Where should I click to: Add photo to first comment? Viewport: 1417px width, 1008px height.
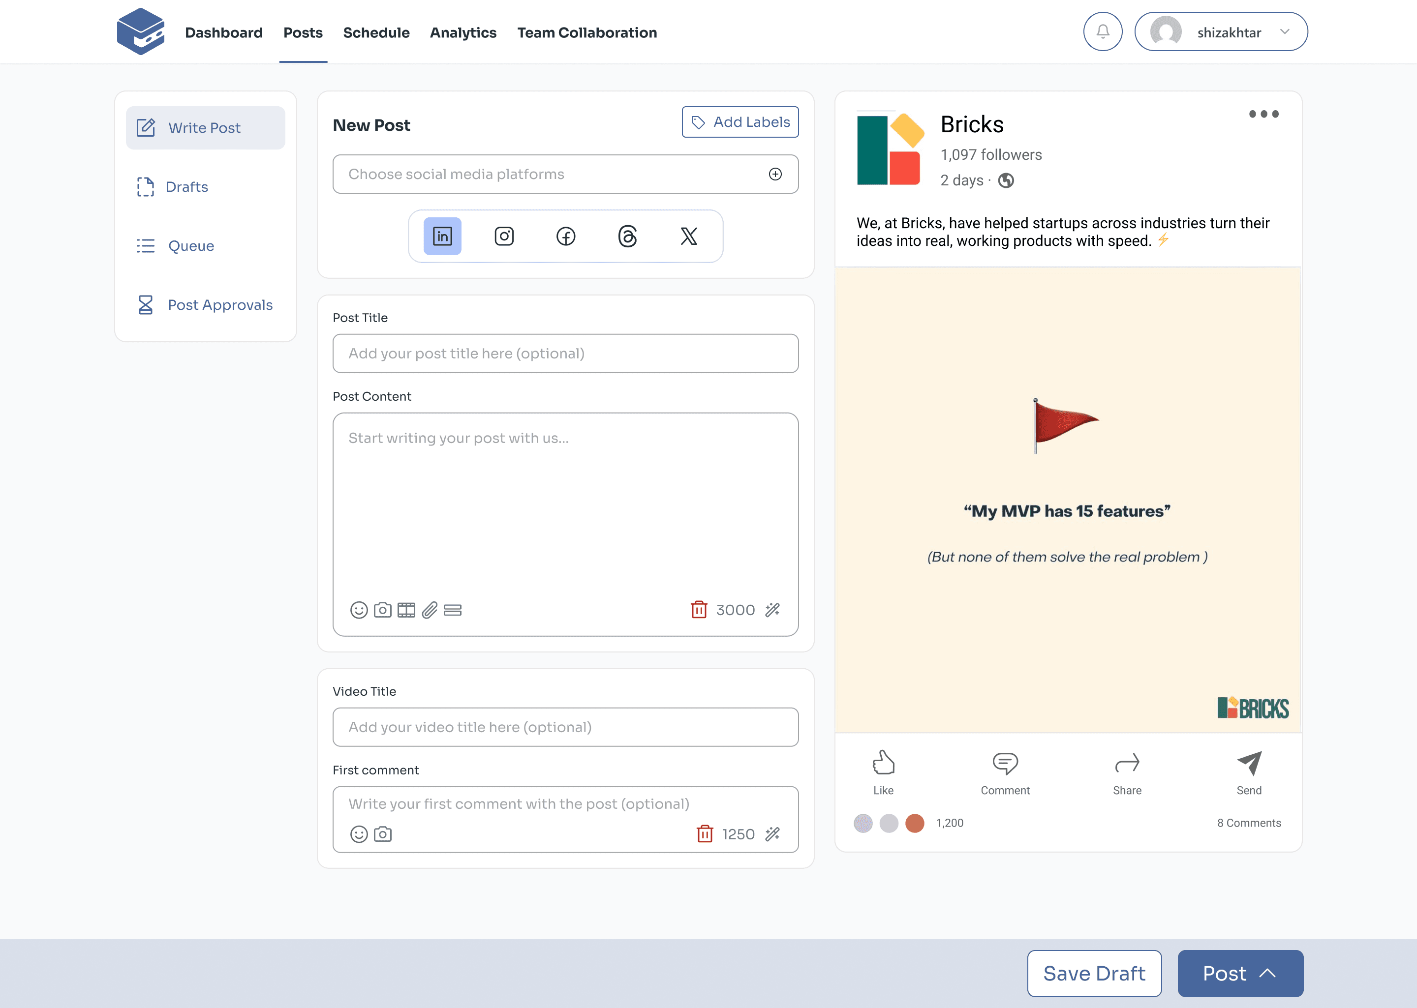point(382,833)
